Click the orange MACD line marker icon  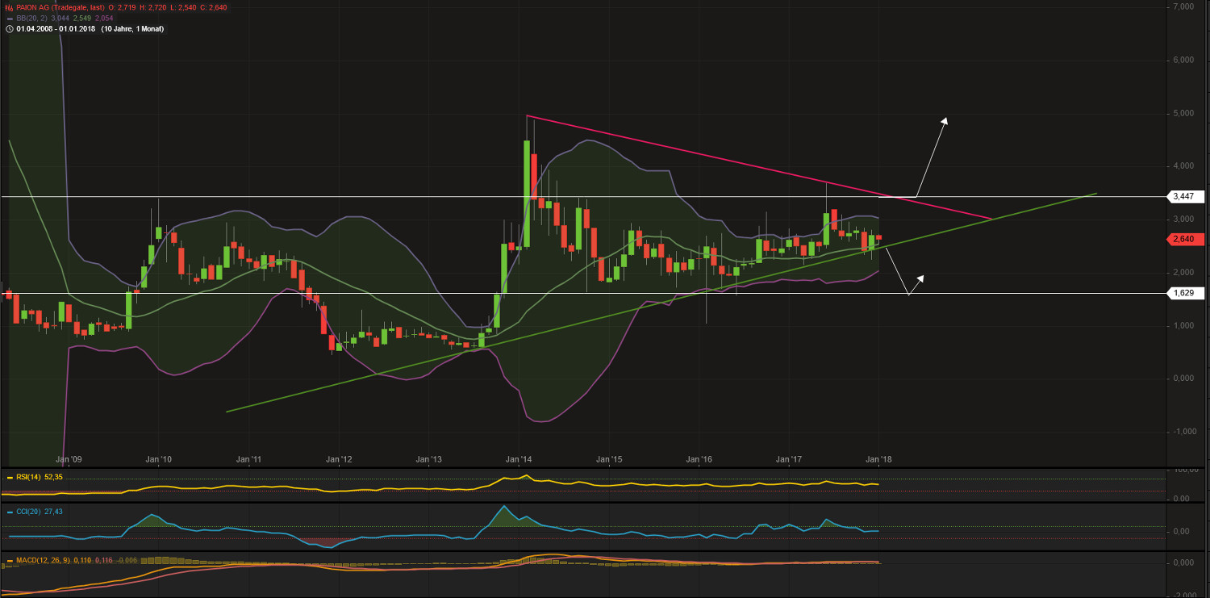click(9, 559)
